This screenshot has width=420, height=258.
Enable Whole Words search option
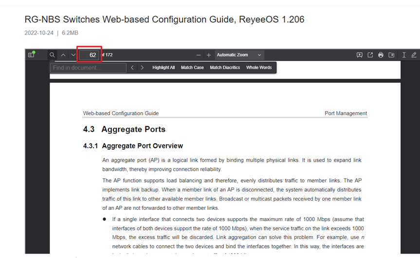coord(259,68)
